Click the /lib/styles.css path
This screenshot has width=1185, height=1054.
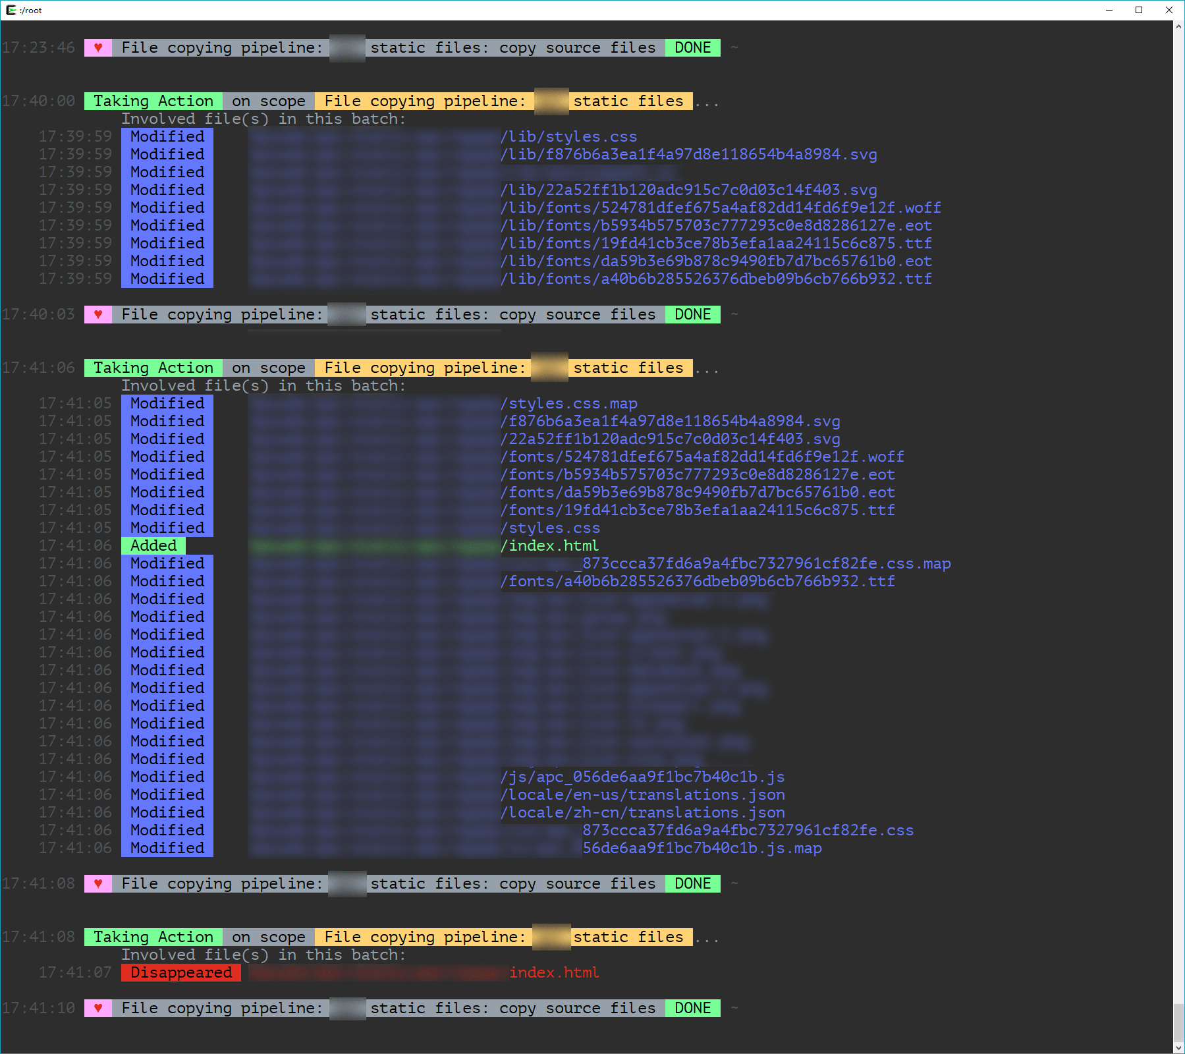point(568,136)
